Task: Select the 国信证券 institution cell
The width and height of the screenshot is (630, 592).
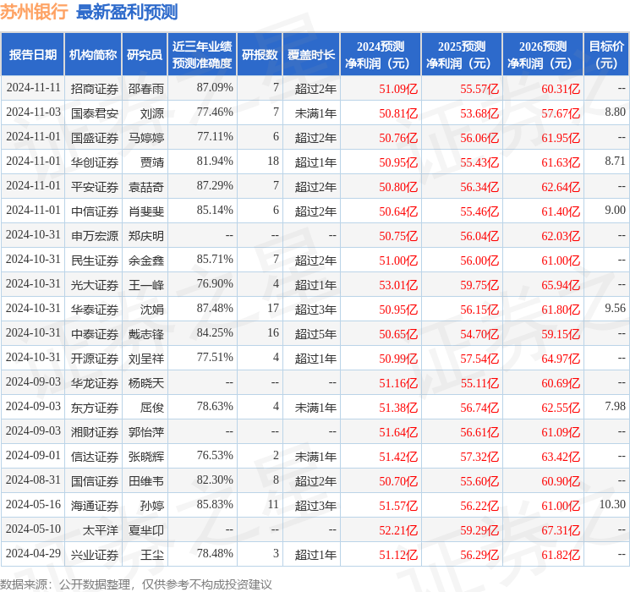Action: pyautogui.click(x=95, y=481)
